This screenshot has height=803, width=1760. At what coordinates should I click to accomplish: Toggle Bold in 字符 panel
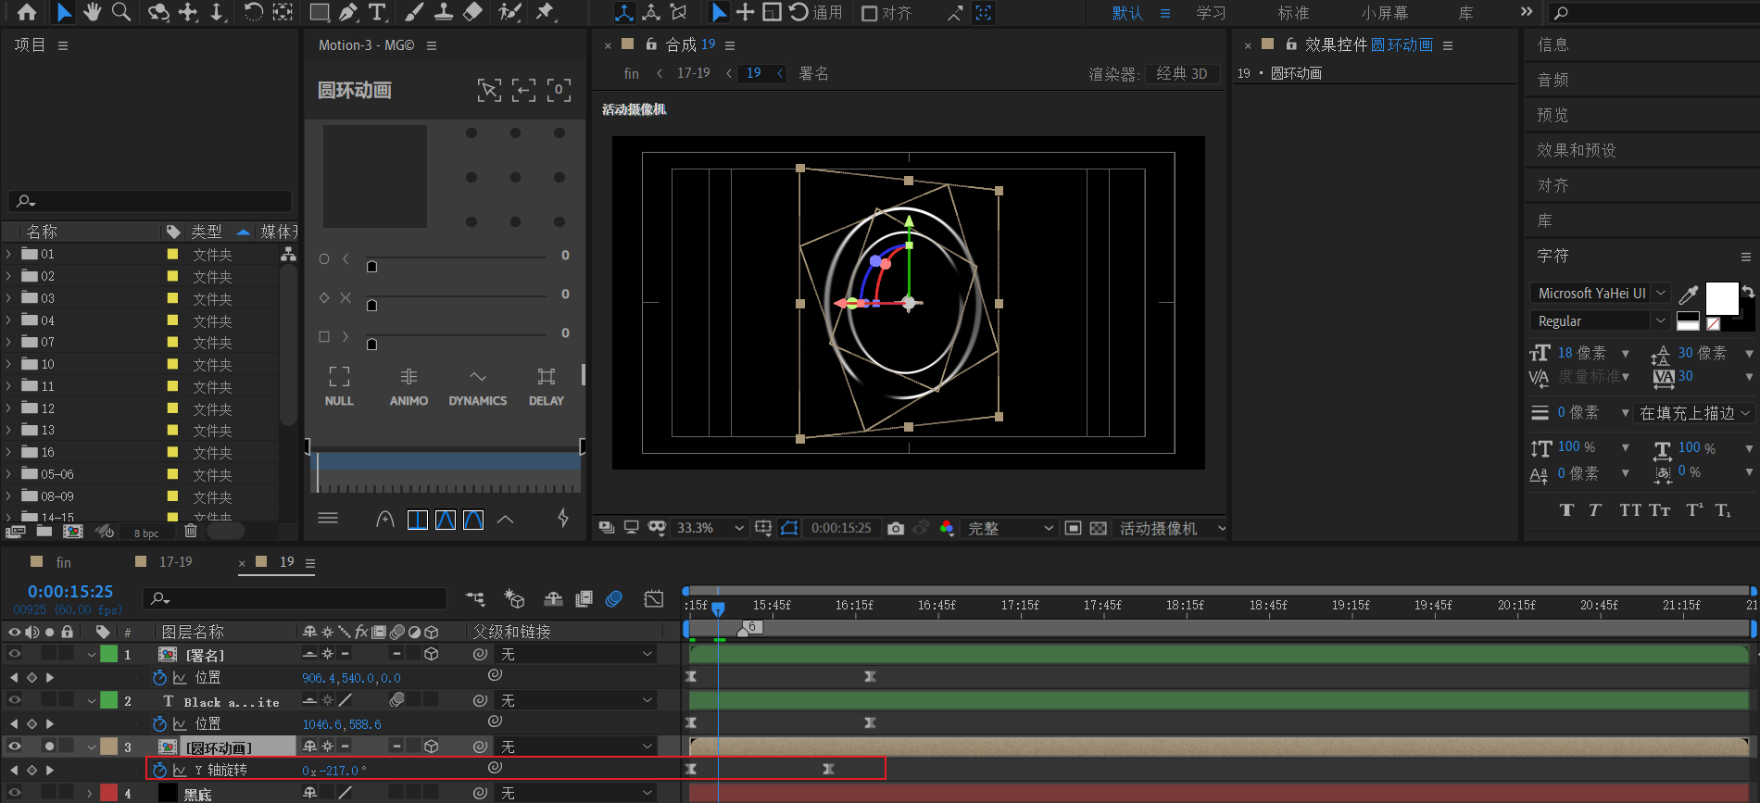[1566, 510]
